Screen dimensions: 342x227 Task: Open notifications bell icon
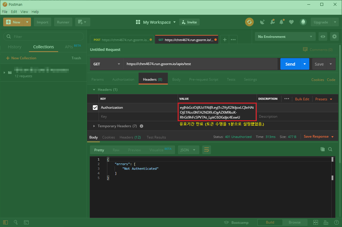pyautogui.click(x=282, y=22)
